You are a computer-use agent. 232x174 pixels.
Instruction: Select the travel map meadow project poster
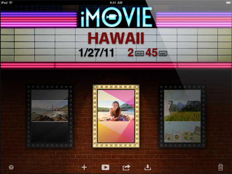182,116
